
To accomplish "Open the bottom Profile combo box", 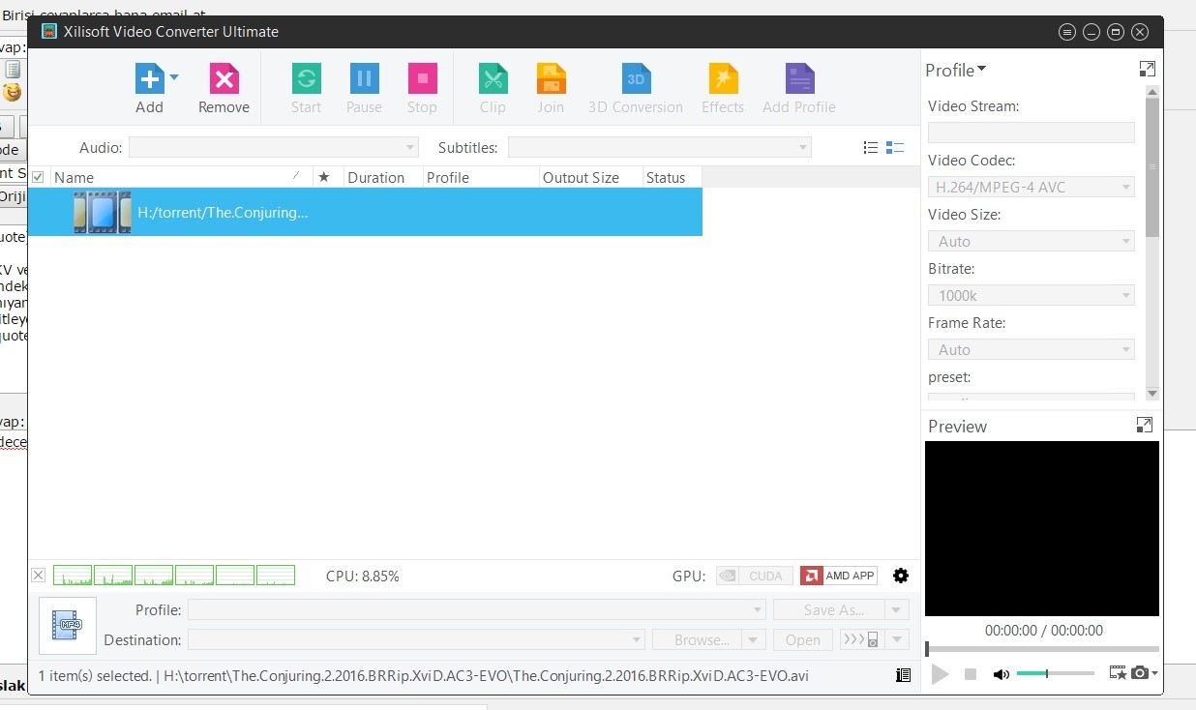I will 477,610.
